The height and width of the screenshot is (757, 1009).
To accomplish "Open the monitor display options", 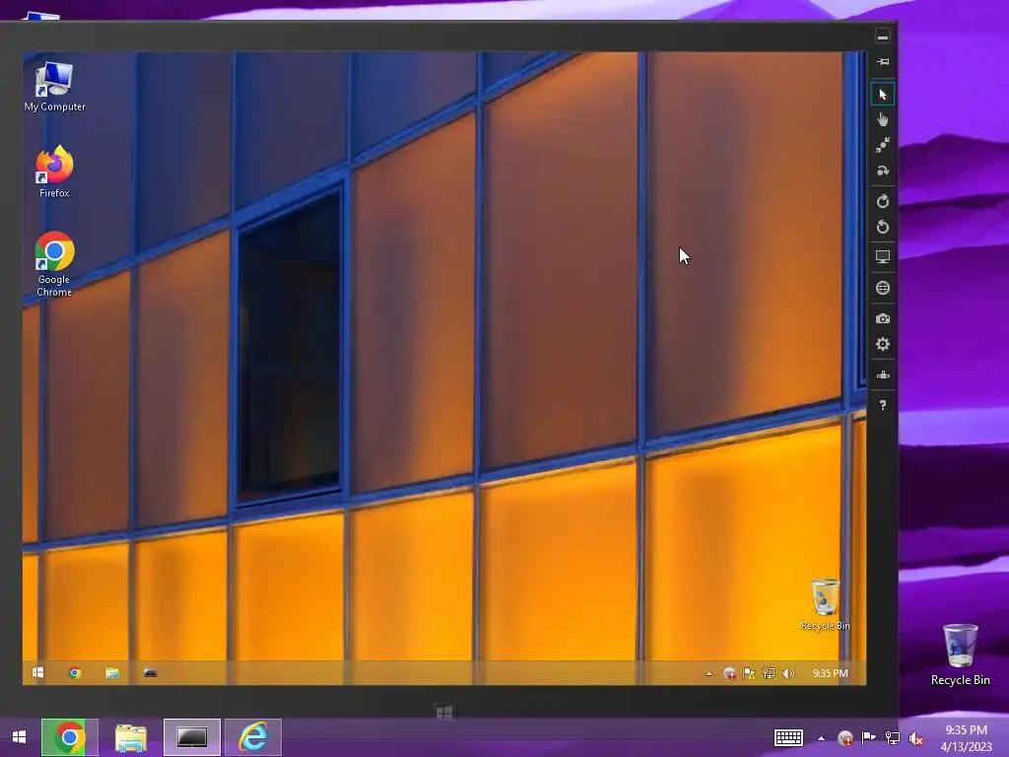I will 882,257.
